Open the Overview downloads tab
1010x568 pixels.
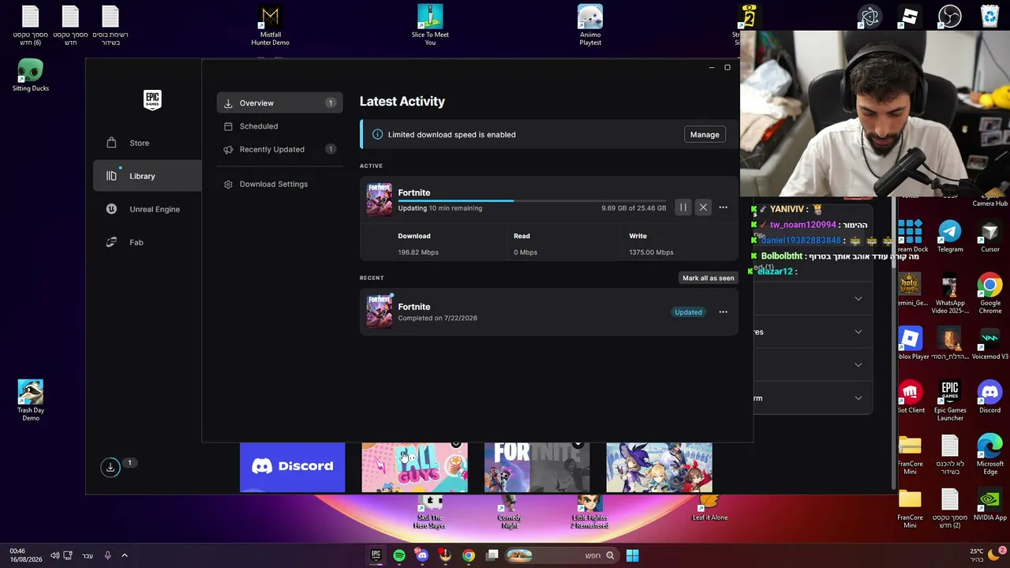(279, 103)
